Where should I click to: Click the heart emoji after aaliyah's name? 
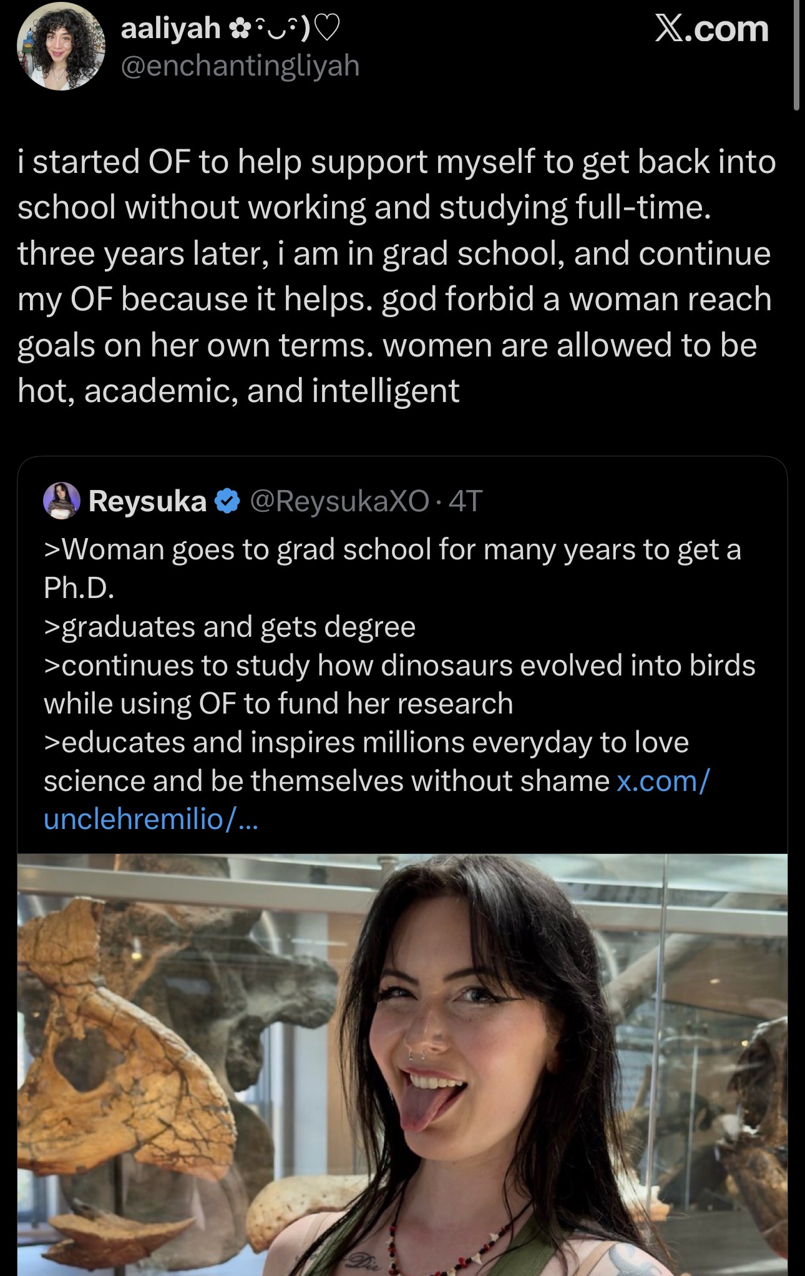[x=328, y=28]
